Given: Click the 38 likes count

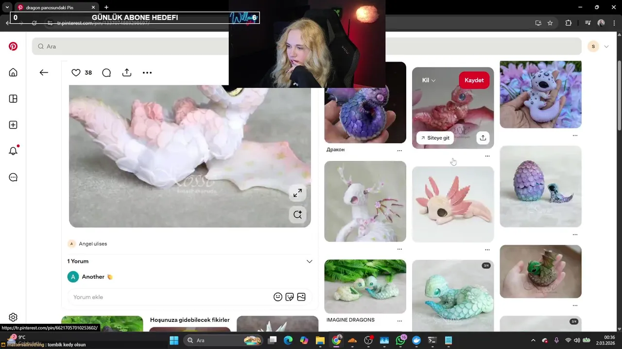Looking at the screenshot, I should 88,73.
